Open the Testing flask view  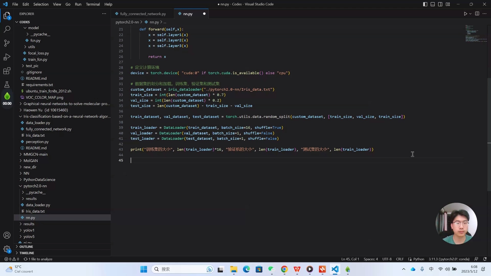(x=7, y=85)
